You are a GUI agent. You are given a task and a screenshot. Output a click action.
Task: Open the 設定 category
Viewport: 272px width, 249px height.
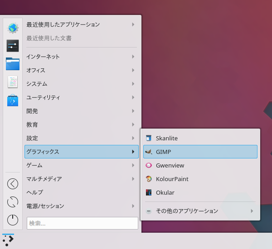[x=82, y=138]
